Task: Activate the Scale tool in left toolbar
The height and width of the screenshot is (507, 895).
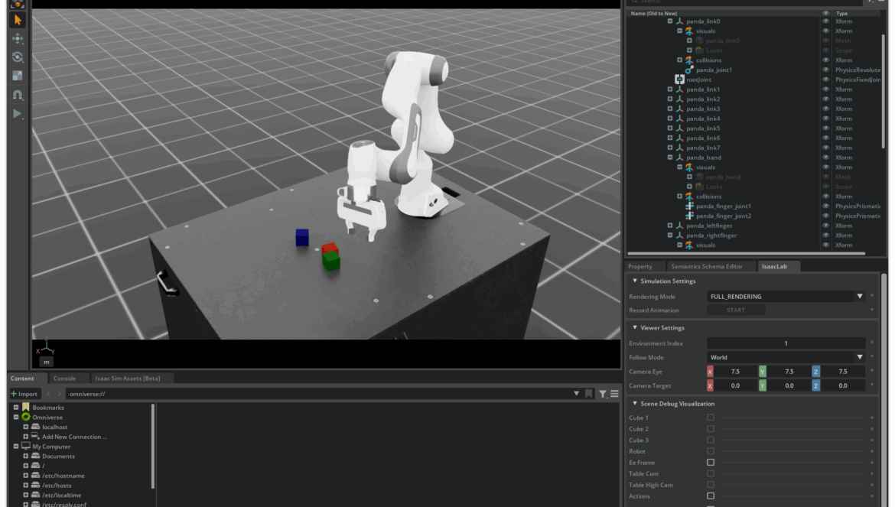Action: pos(18,76)
